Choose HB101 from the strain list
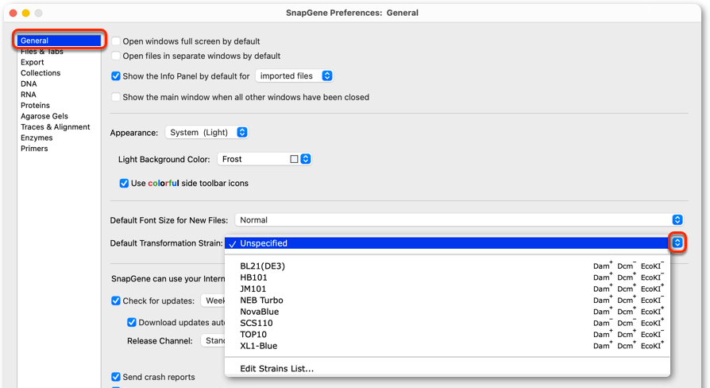This screenshot has height=388, width=710. 447,277
